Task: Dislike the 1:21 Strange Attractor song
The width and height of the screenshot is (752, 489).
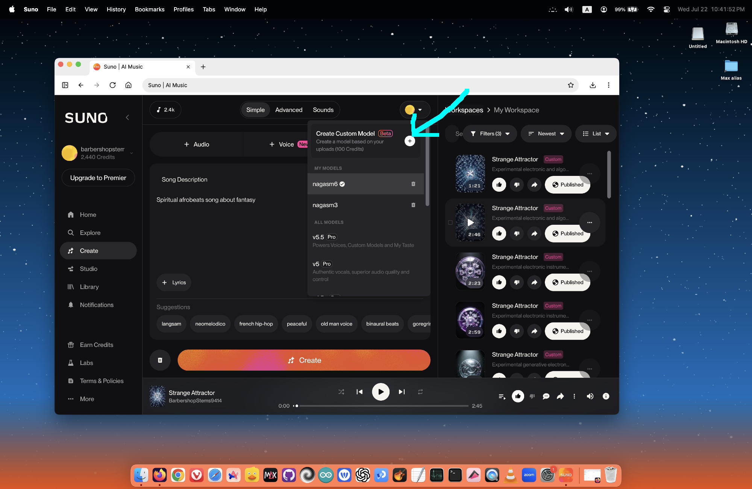Action: pyautogui.click(x=517, y=185)
